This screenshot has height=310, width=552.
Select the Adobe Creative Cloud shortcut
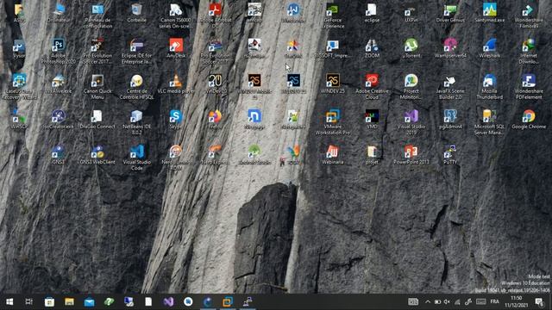(x=372, y=87)
